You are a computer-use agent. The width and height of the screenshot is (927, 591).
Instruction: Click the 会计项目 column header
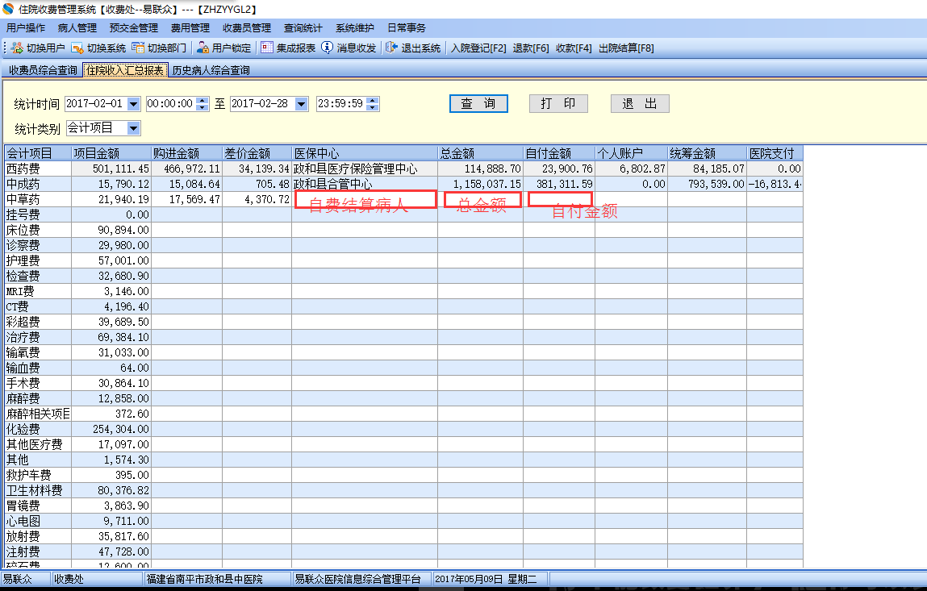tap(39, 153)
